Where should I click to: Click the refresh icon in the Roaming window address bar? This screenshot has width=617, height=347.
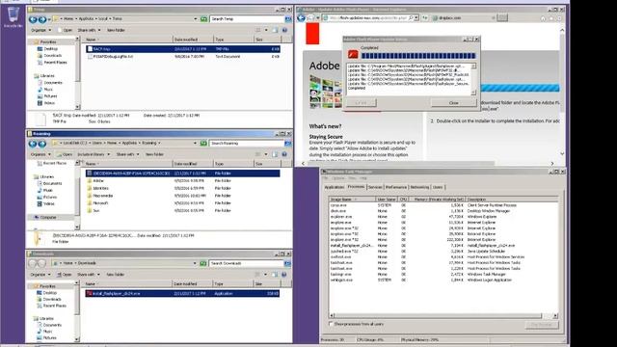[x=203, y=144]
